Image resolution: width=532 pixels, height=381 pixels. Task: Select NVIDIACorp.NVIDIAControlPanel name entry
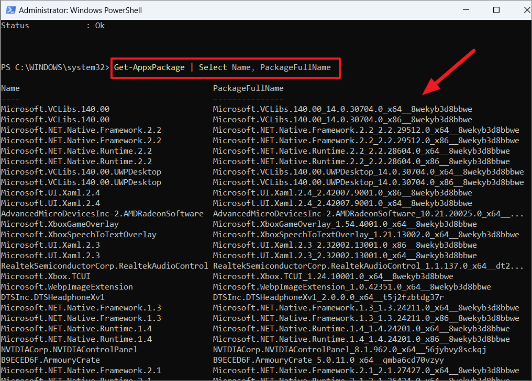coord(69,350)
